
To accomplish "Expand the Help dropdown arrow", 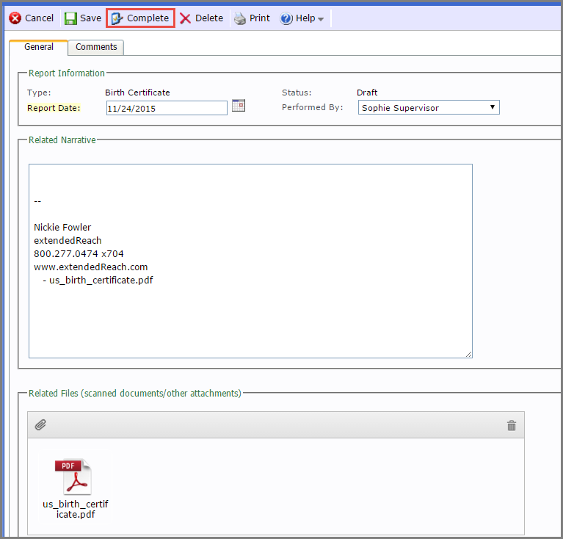I will coord(321,19).
